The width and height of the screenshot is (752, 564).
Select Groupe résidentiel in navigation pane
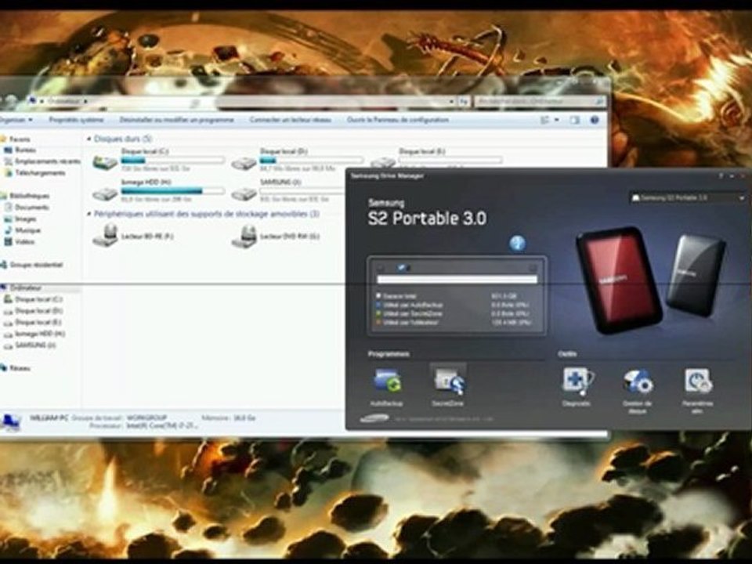pos(31,265)
